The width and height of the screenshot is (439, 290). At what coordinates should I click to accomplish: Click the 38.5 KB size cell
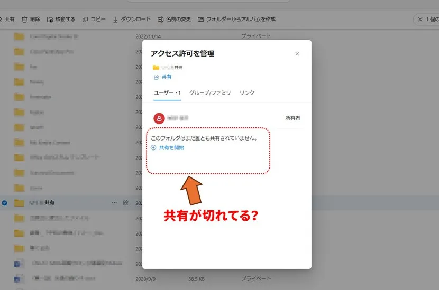(196, 279)
